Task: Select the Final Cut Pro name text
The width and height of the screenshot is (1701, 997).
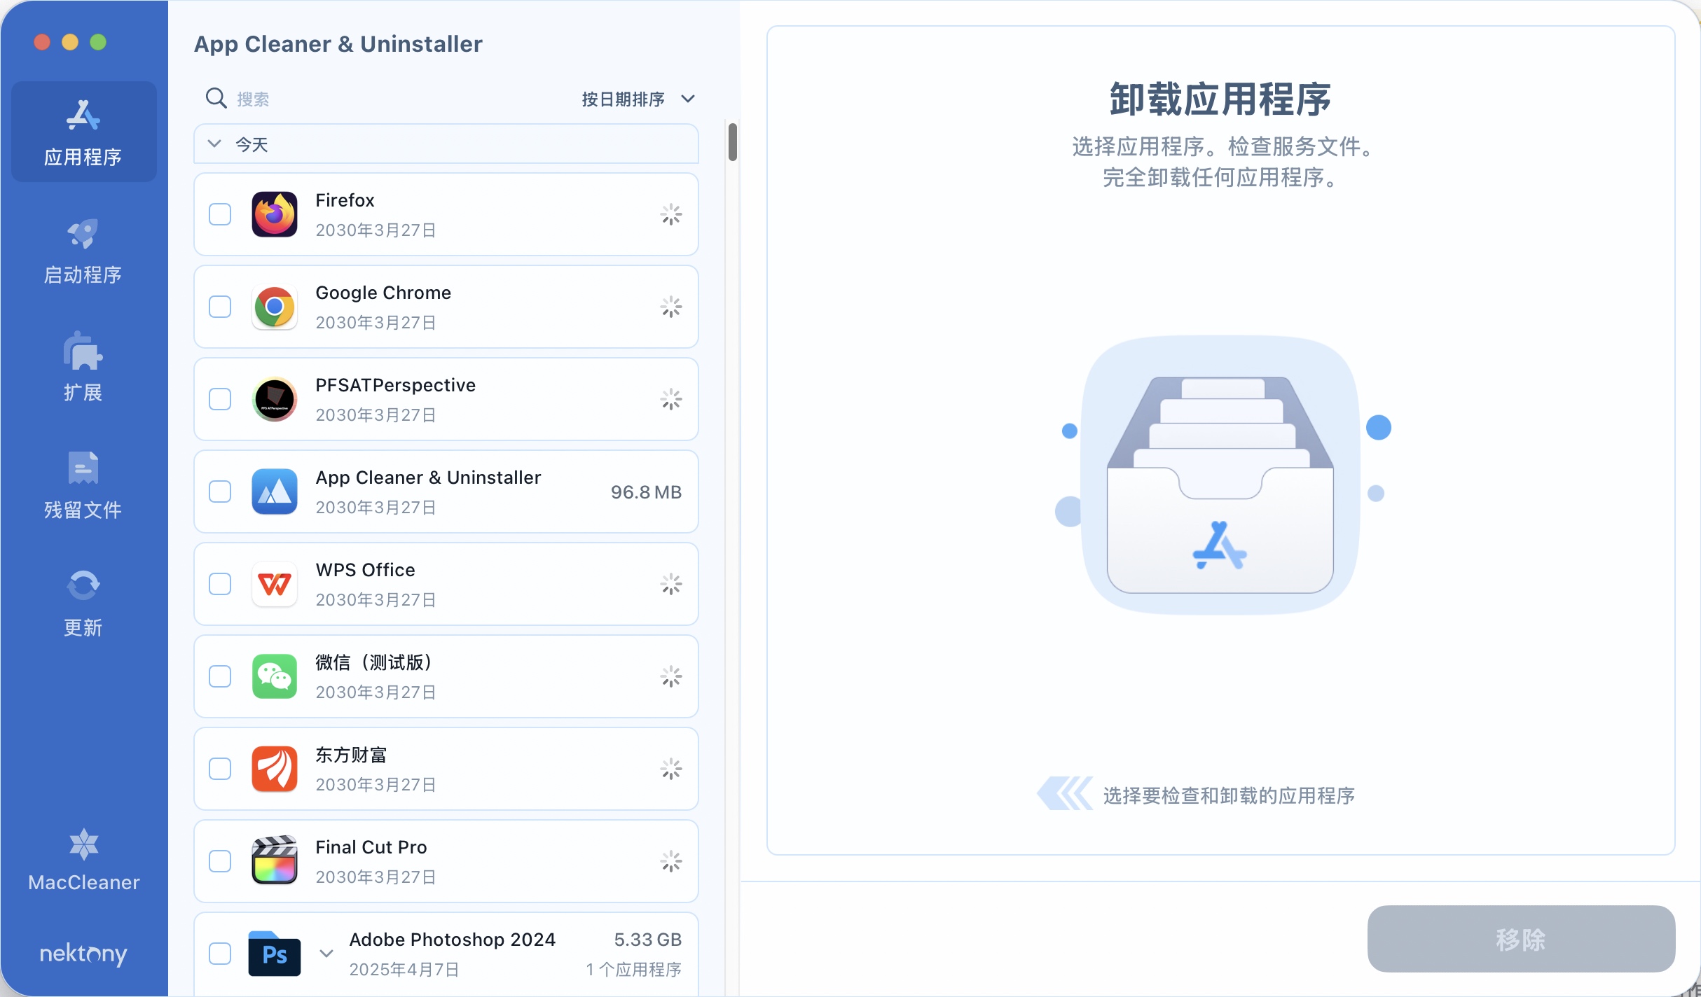Action: [371, 847]
